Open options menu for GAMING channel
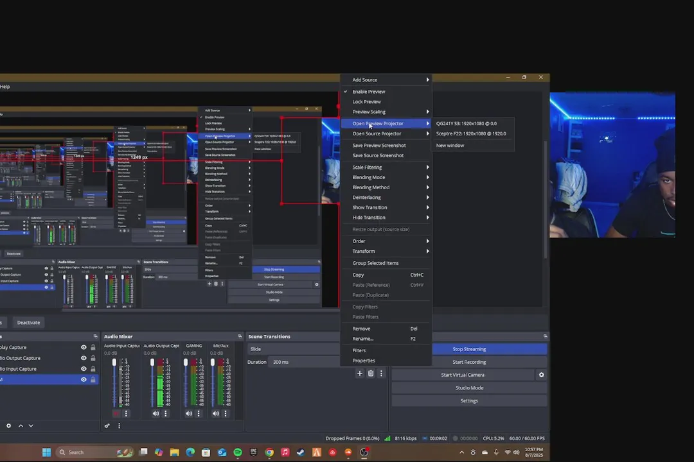Viewport: 694px width, 462px height. point(199,414)
